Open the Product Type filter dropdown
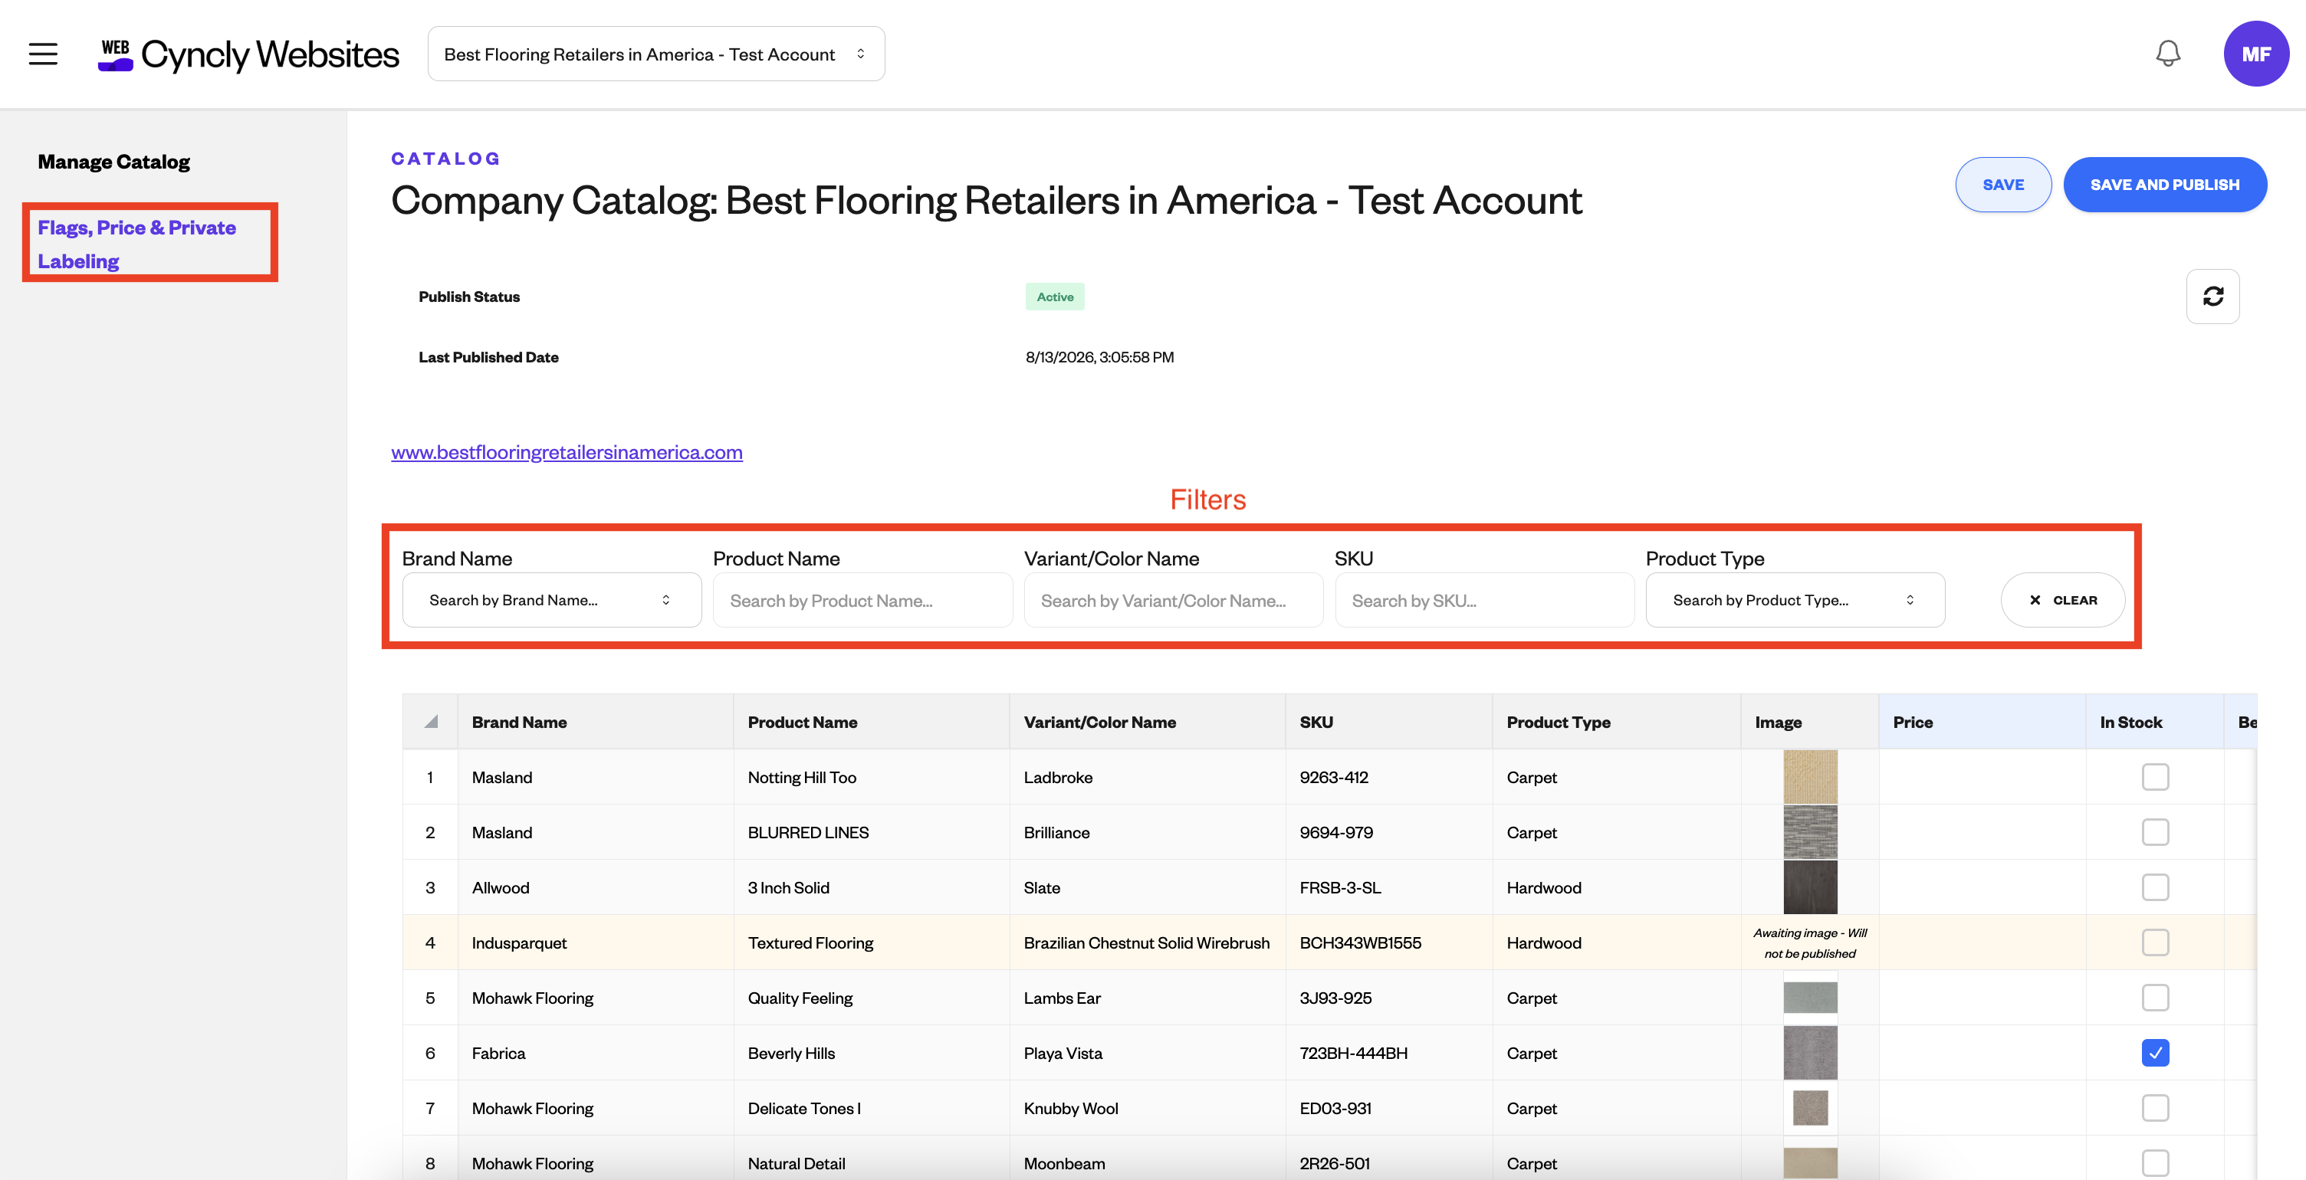2306x1180 pixels. point(1795,600)
